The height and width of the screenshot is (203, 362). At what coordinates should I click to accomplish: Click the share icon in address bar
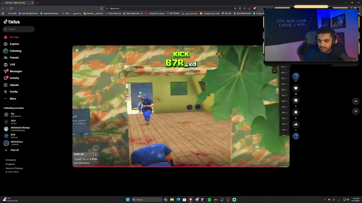[x=249, y=8]
